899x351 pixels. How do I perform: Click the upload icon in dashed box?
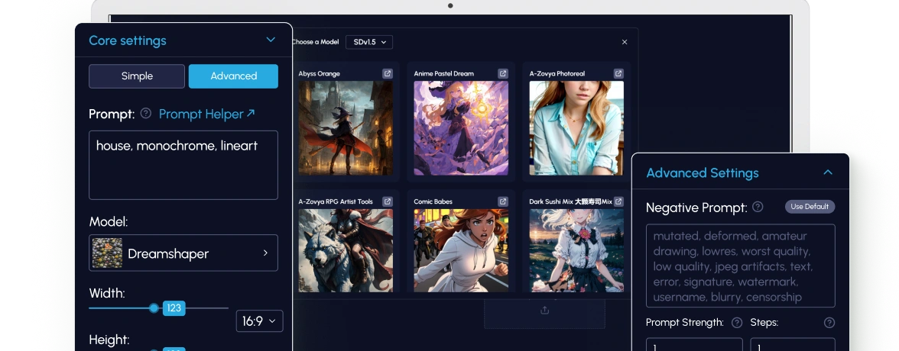pos(544,311)
